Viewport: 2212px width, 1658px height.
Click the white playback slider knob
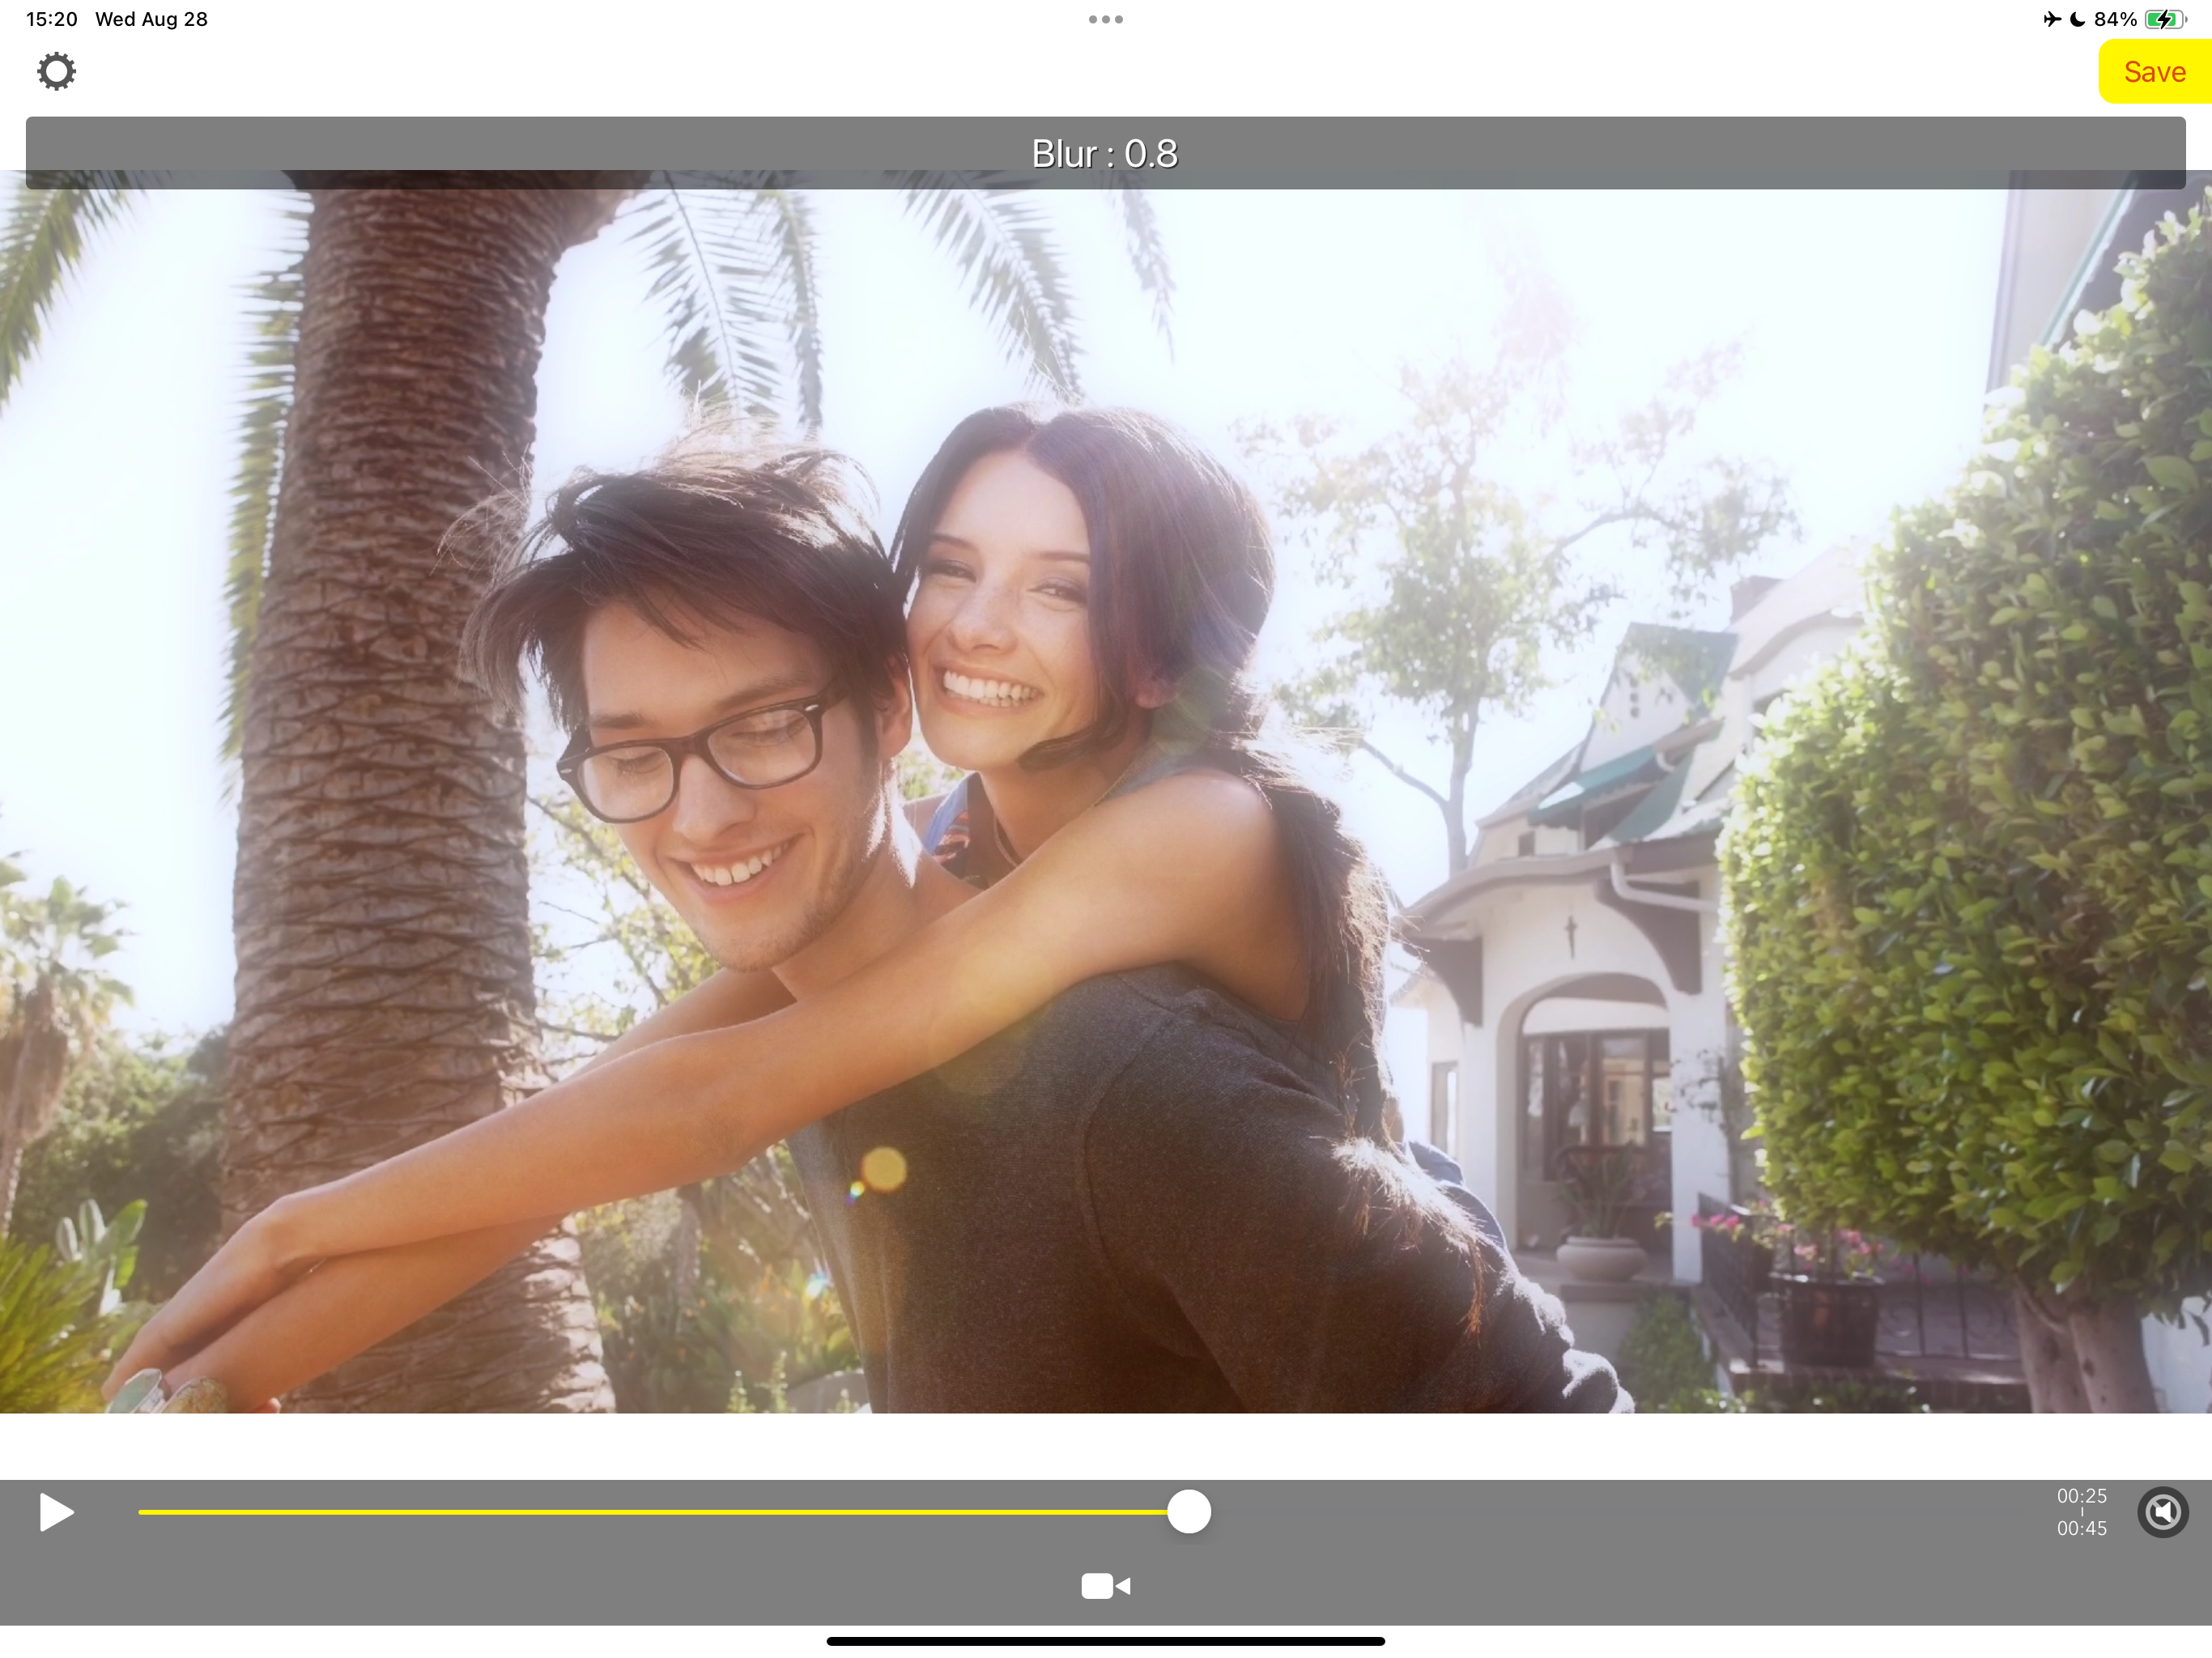pos(1189,1511)
